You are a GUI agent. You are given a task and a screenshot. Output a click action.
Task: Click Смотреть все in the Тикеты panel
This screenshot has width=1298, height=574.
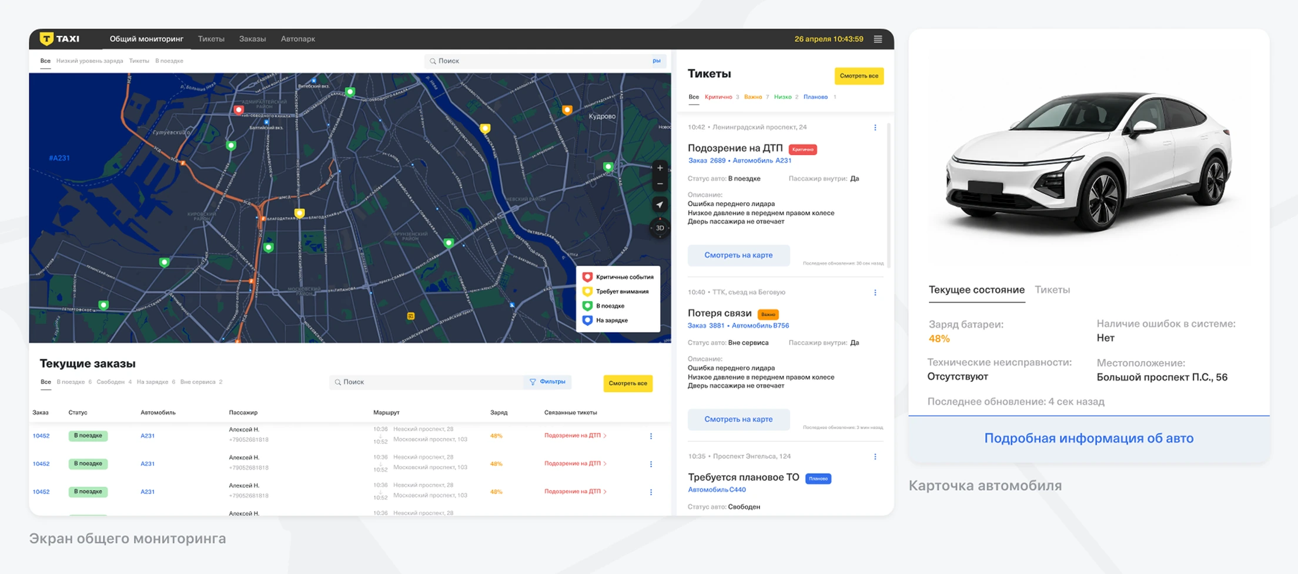click(859, 76)
